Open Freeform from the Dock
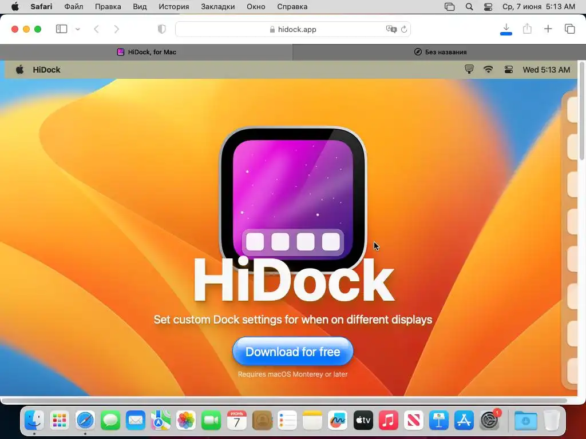The width and height of the screenshot is (586, 439). coord(338,421)
